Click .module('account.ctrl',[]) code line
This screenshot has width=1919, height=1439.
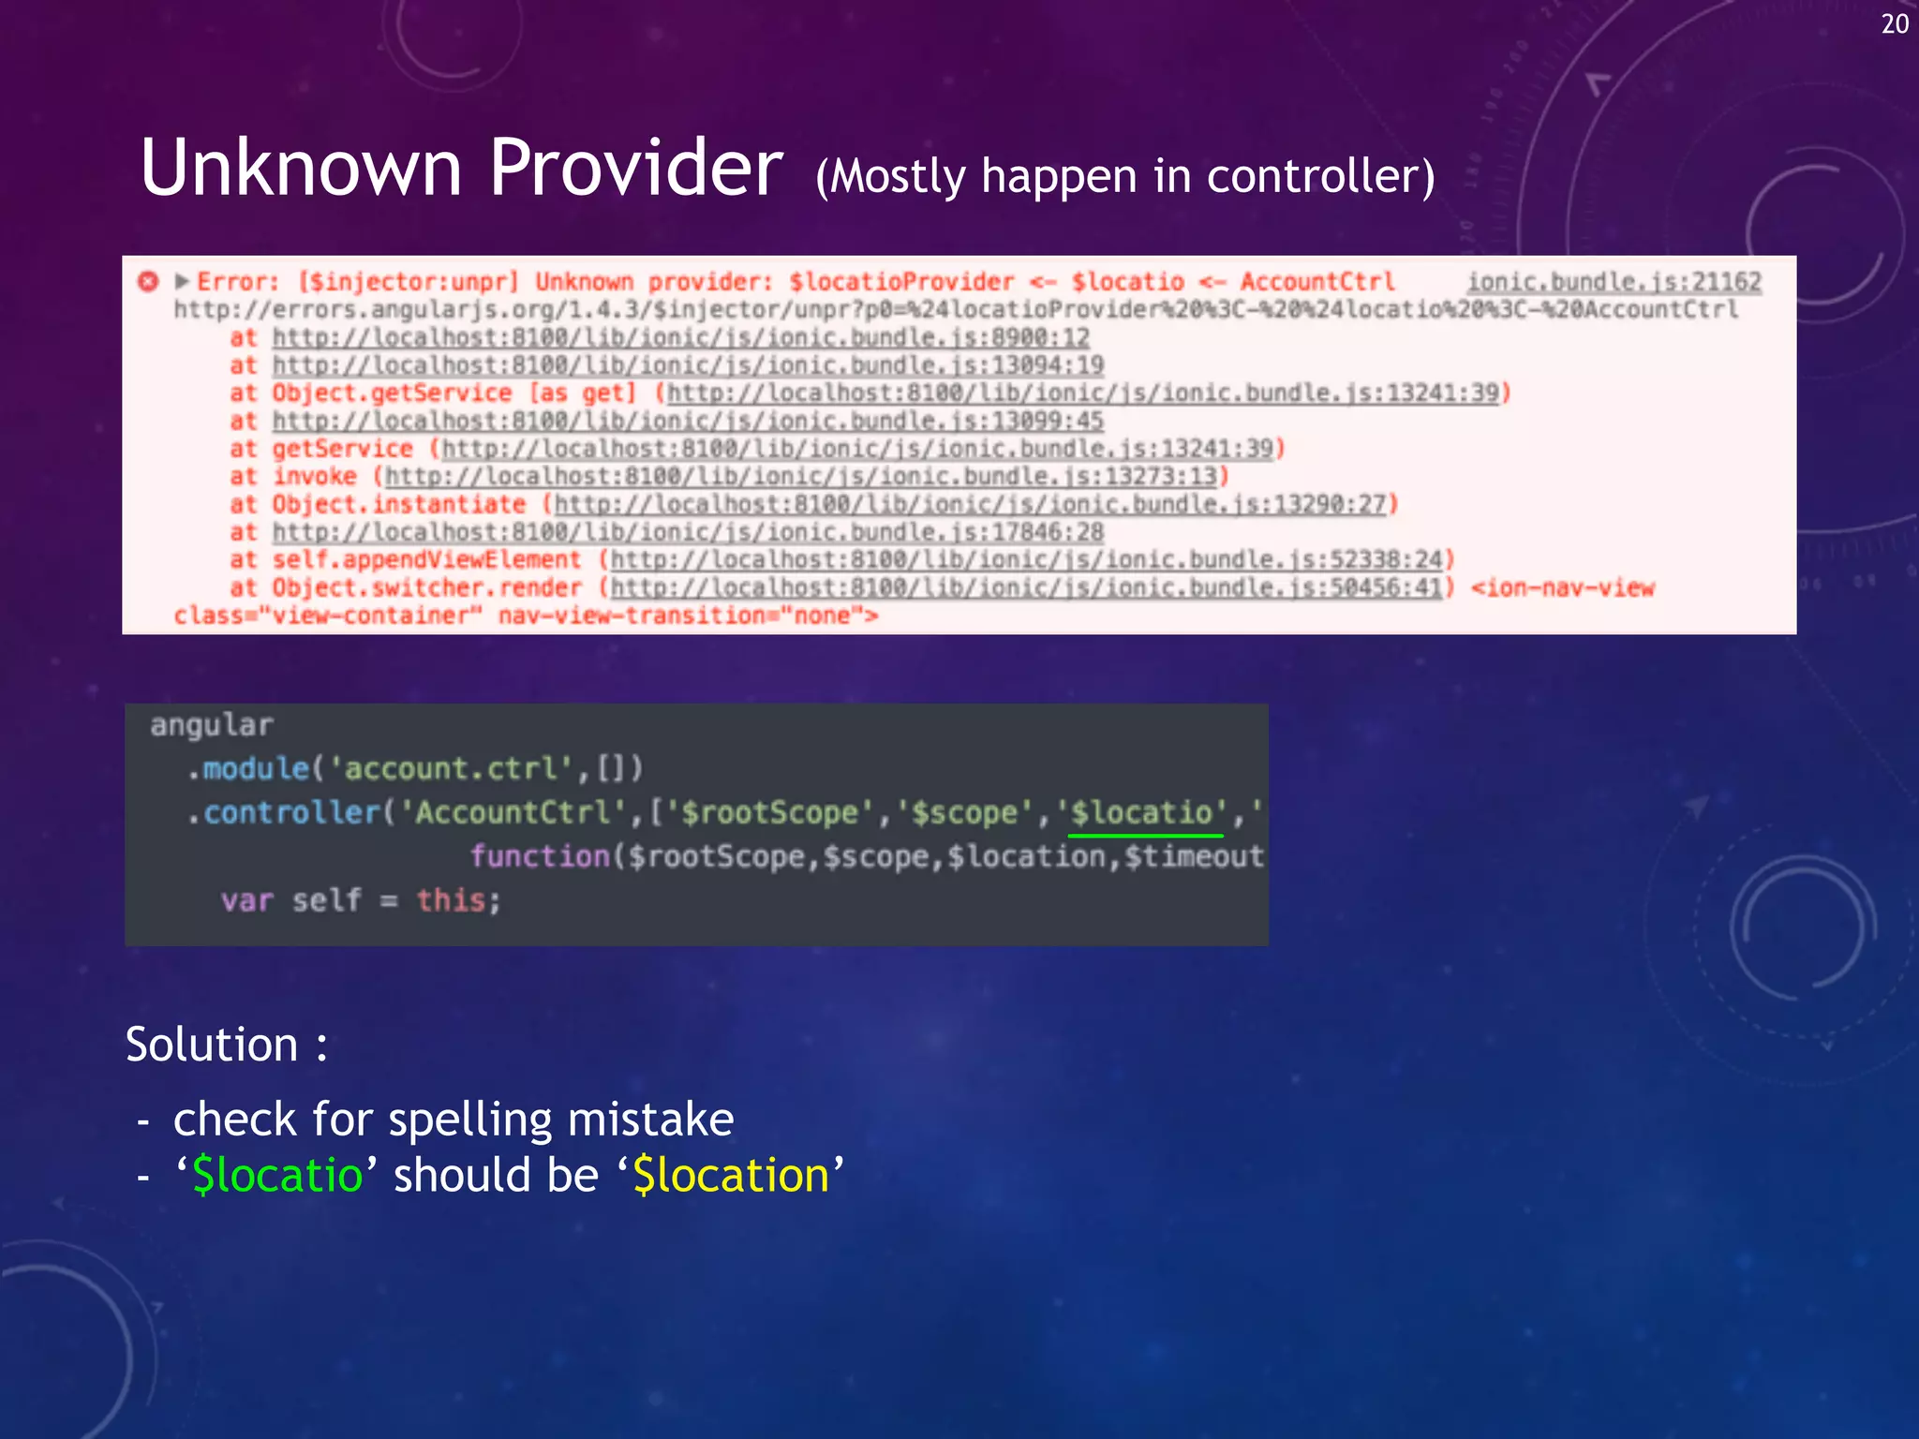click(x=414, y=769)
